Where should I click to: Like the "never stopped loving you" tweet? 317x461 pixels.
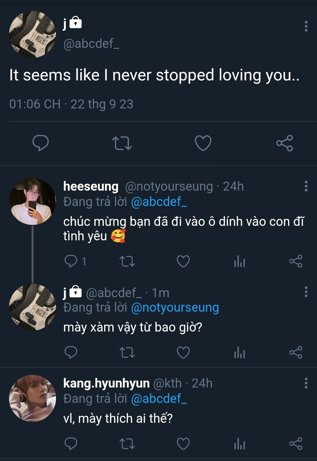(203, 143)
